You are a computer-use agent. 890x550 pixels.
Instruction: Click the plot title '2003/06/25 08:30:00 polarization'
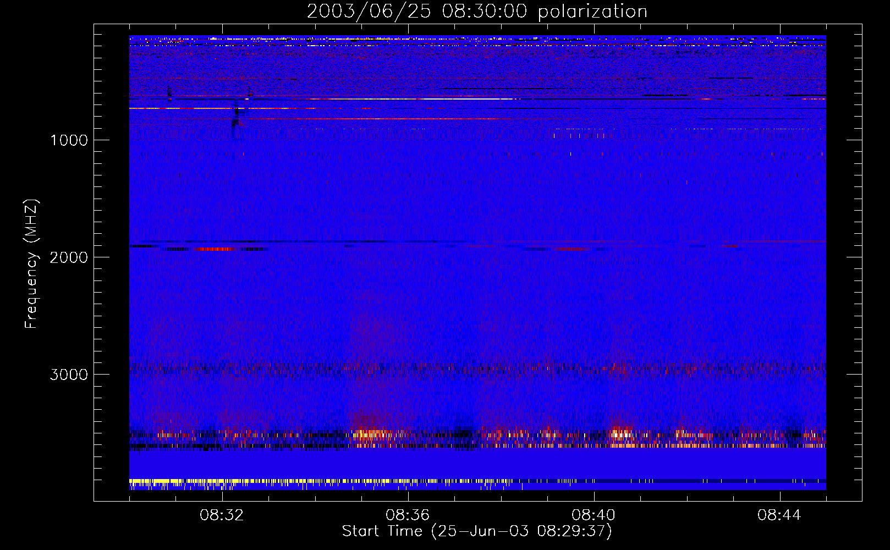point(477,11)
